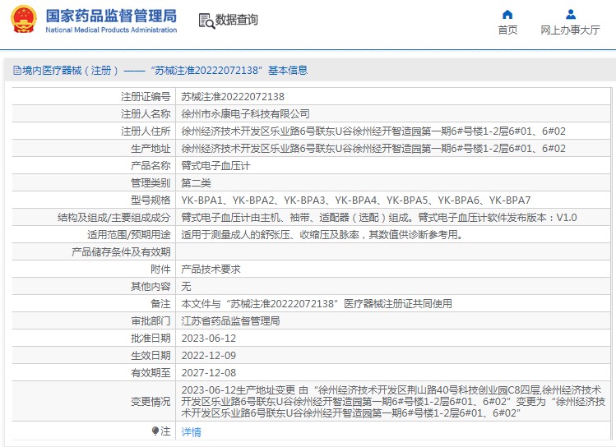This screenshot has width=616, height=447.
Task: Click the national emblem logo
Action: pyautogui.click(x=23, y=19)
